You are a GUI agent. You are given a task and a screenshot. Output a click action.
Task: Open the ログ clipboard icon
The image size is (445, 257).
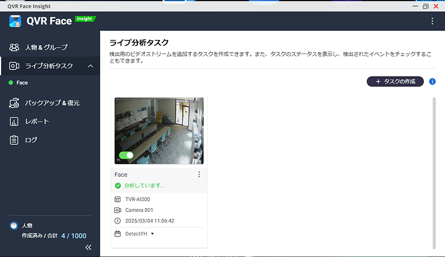14,140
